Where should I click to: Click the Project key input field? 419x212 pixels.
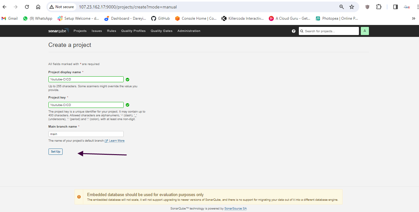[x=86, y=105]
